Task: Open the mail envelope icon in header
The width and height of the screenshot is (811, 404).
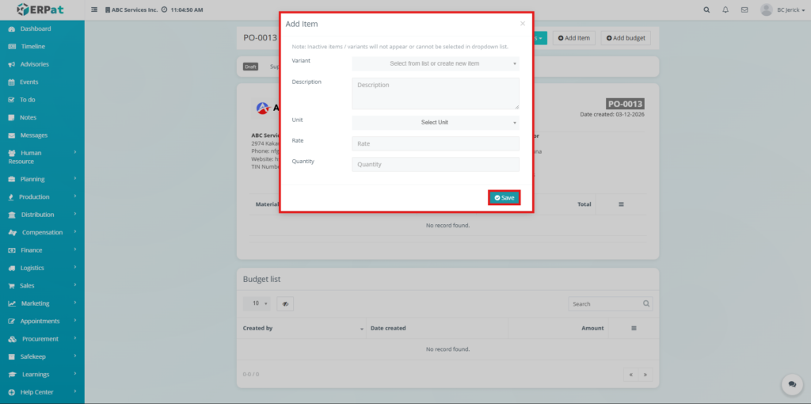Action: pos(744,10)
